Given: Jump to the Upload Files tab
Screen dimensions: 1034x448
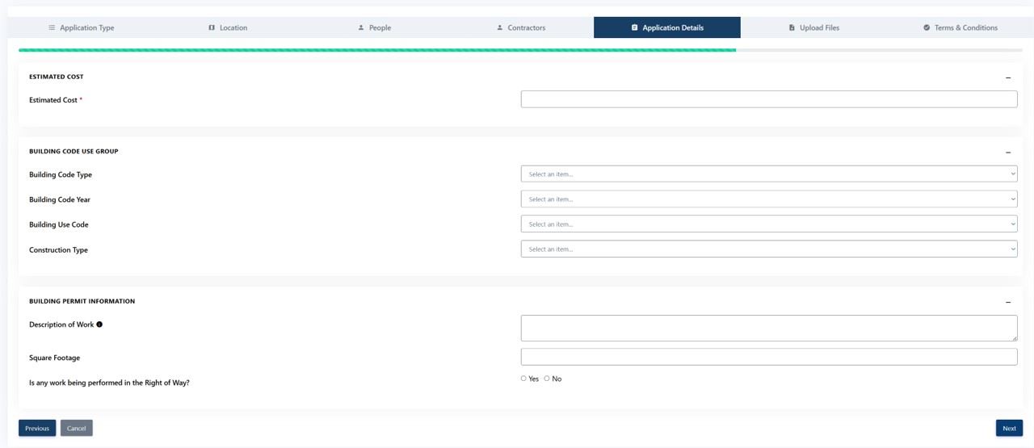Looking at the screenshot, I should [814, 27].
